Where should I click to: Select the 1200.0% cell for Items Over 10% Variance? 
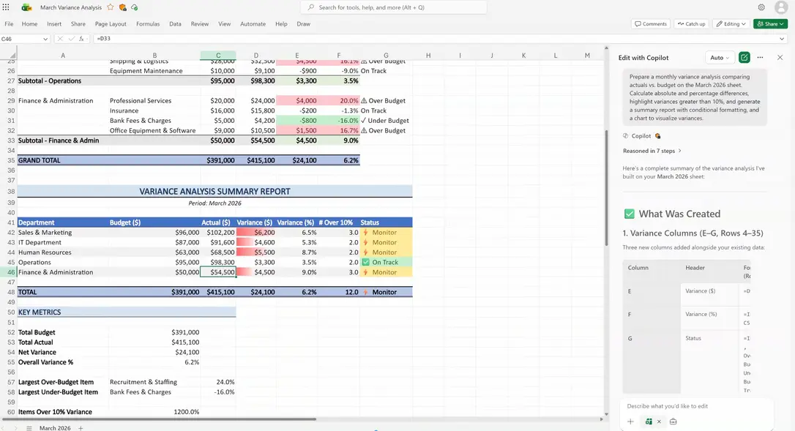(x=154, y=412)
